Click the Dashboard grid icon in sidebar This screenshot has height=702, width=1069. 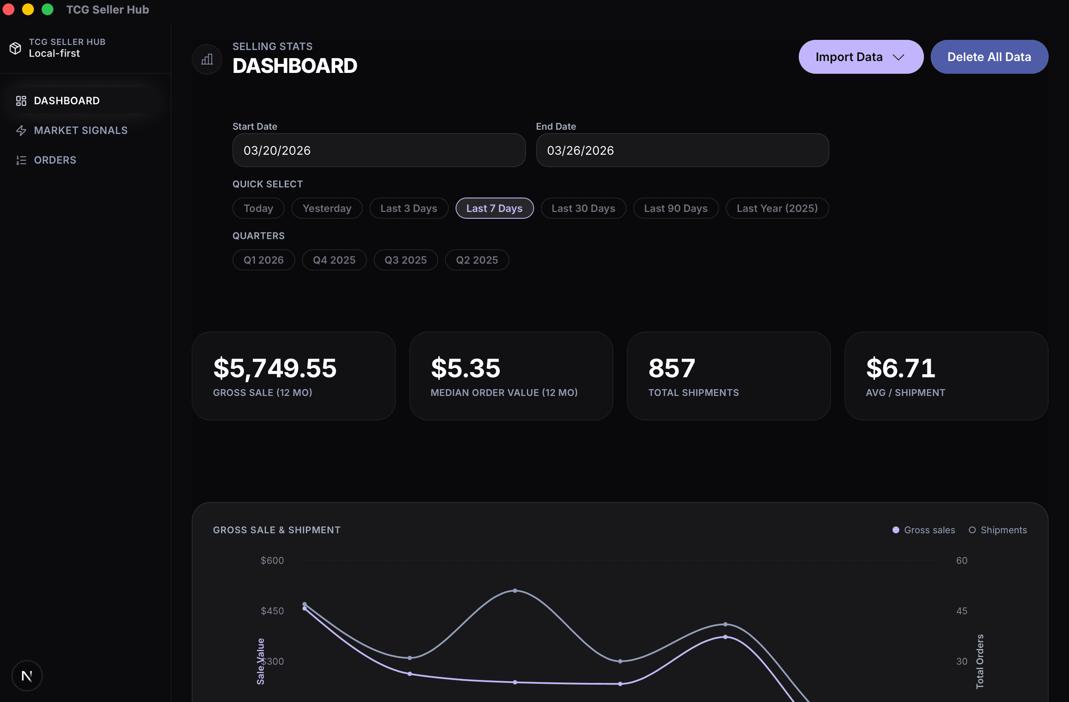tap(21, 100)
